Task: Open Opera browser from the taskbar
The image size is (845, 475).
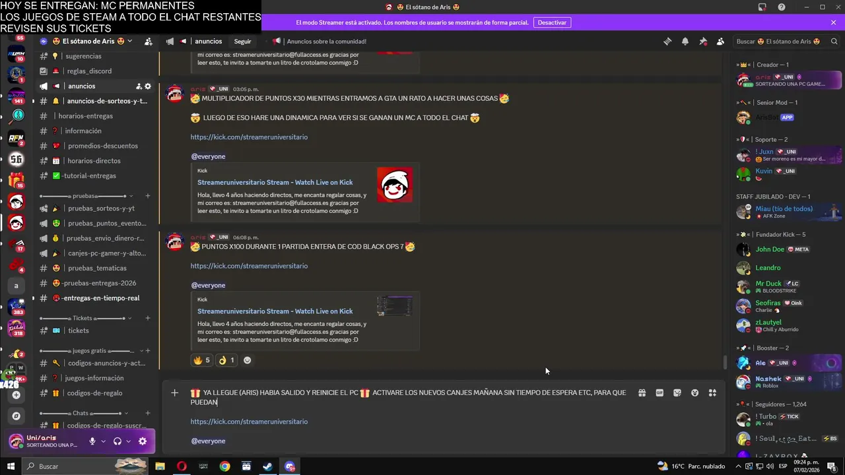Action: [182, 466]
